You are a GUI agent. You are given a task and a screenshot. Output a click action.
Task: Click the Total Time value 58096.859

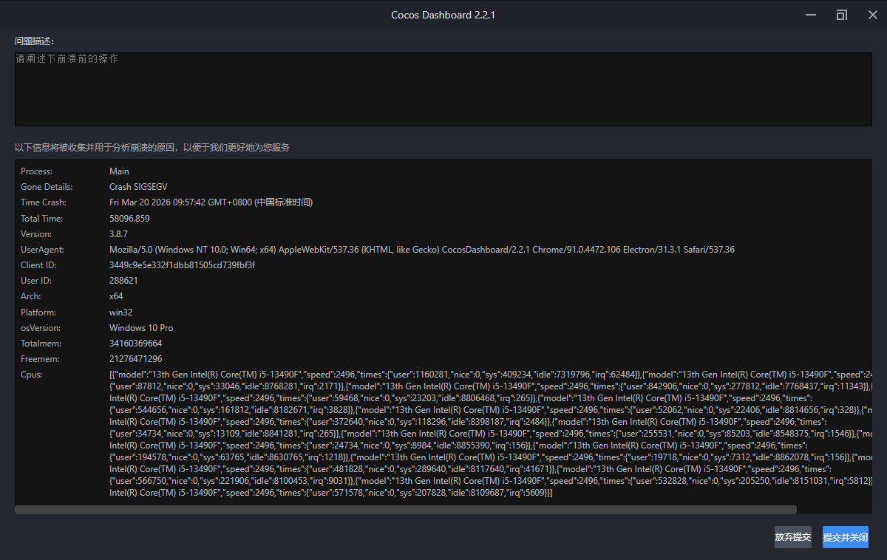129,219
